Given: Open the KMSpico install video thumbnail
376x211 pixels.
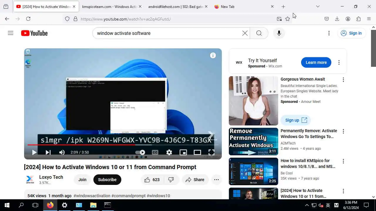Looking at the screenshot, I should pos(254,171).
